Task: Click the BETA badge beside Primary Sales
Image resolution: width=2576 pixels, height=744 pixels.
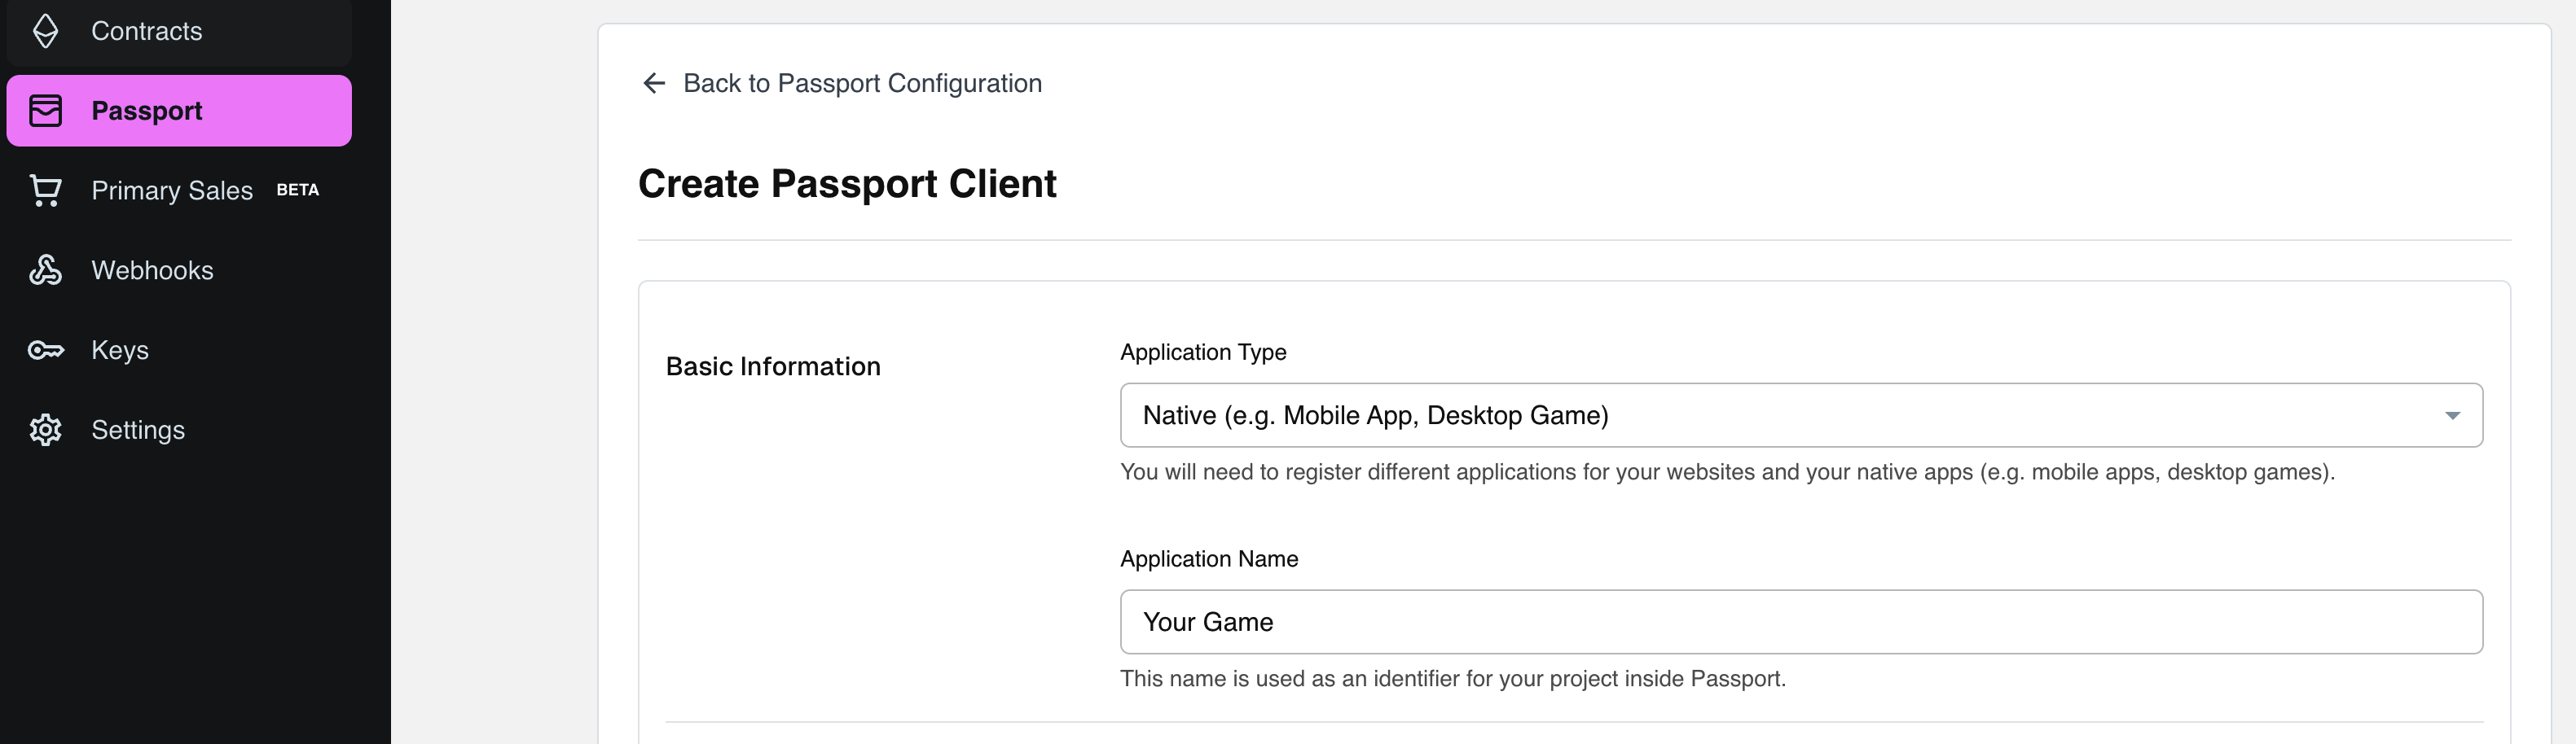Action: pos(297,190)
